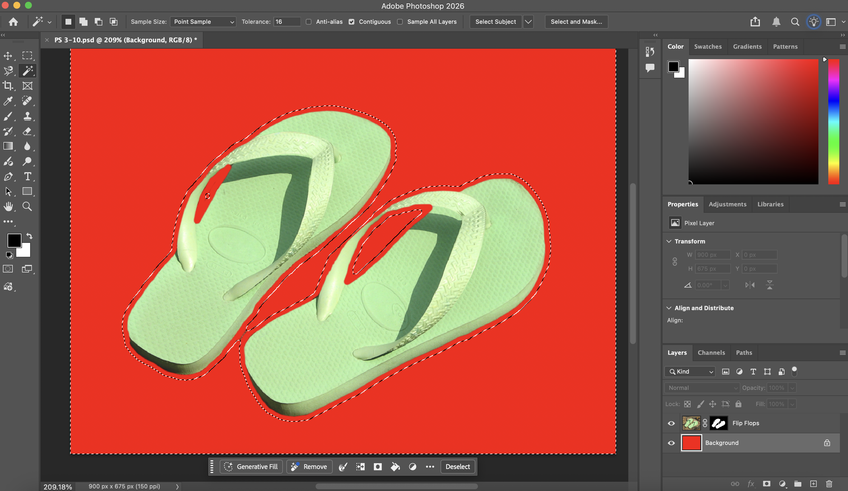Switch to the Swatches tab
The height and width of the screenshot is (491, 848).
(x=708, y=46)
